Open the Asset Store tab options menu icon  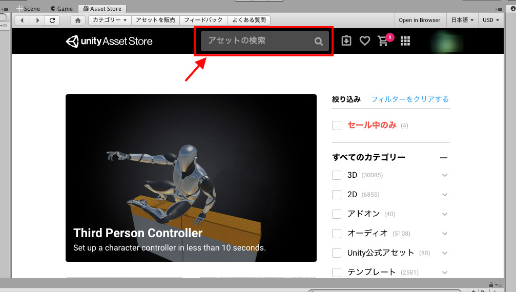[x=498, y=9]
